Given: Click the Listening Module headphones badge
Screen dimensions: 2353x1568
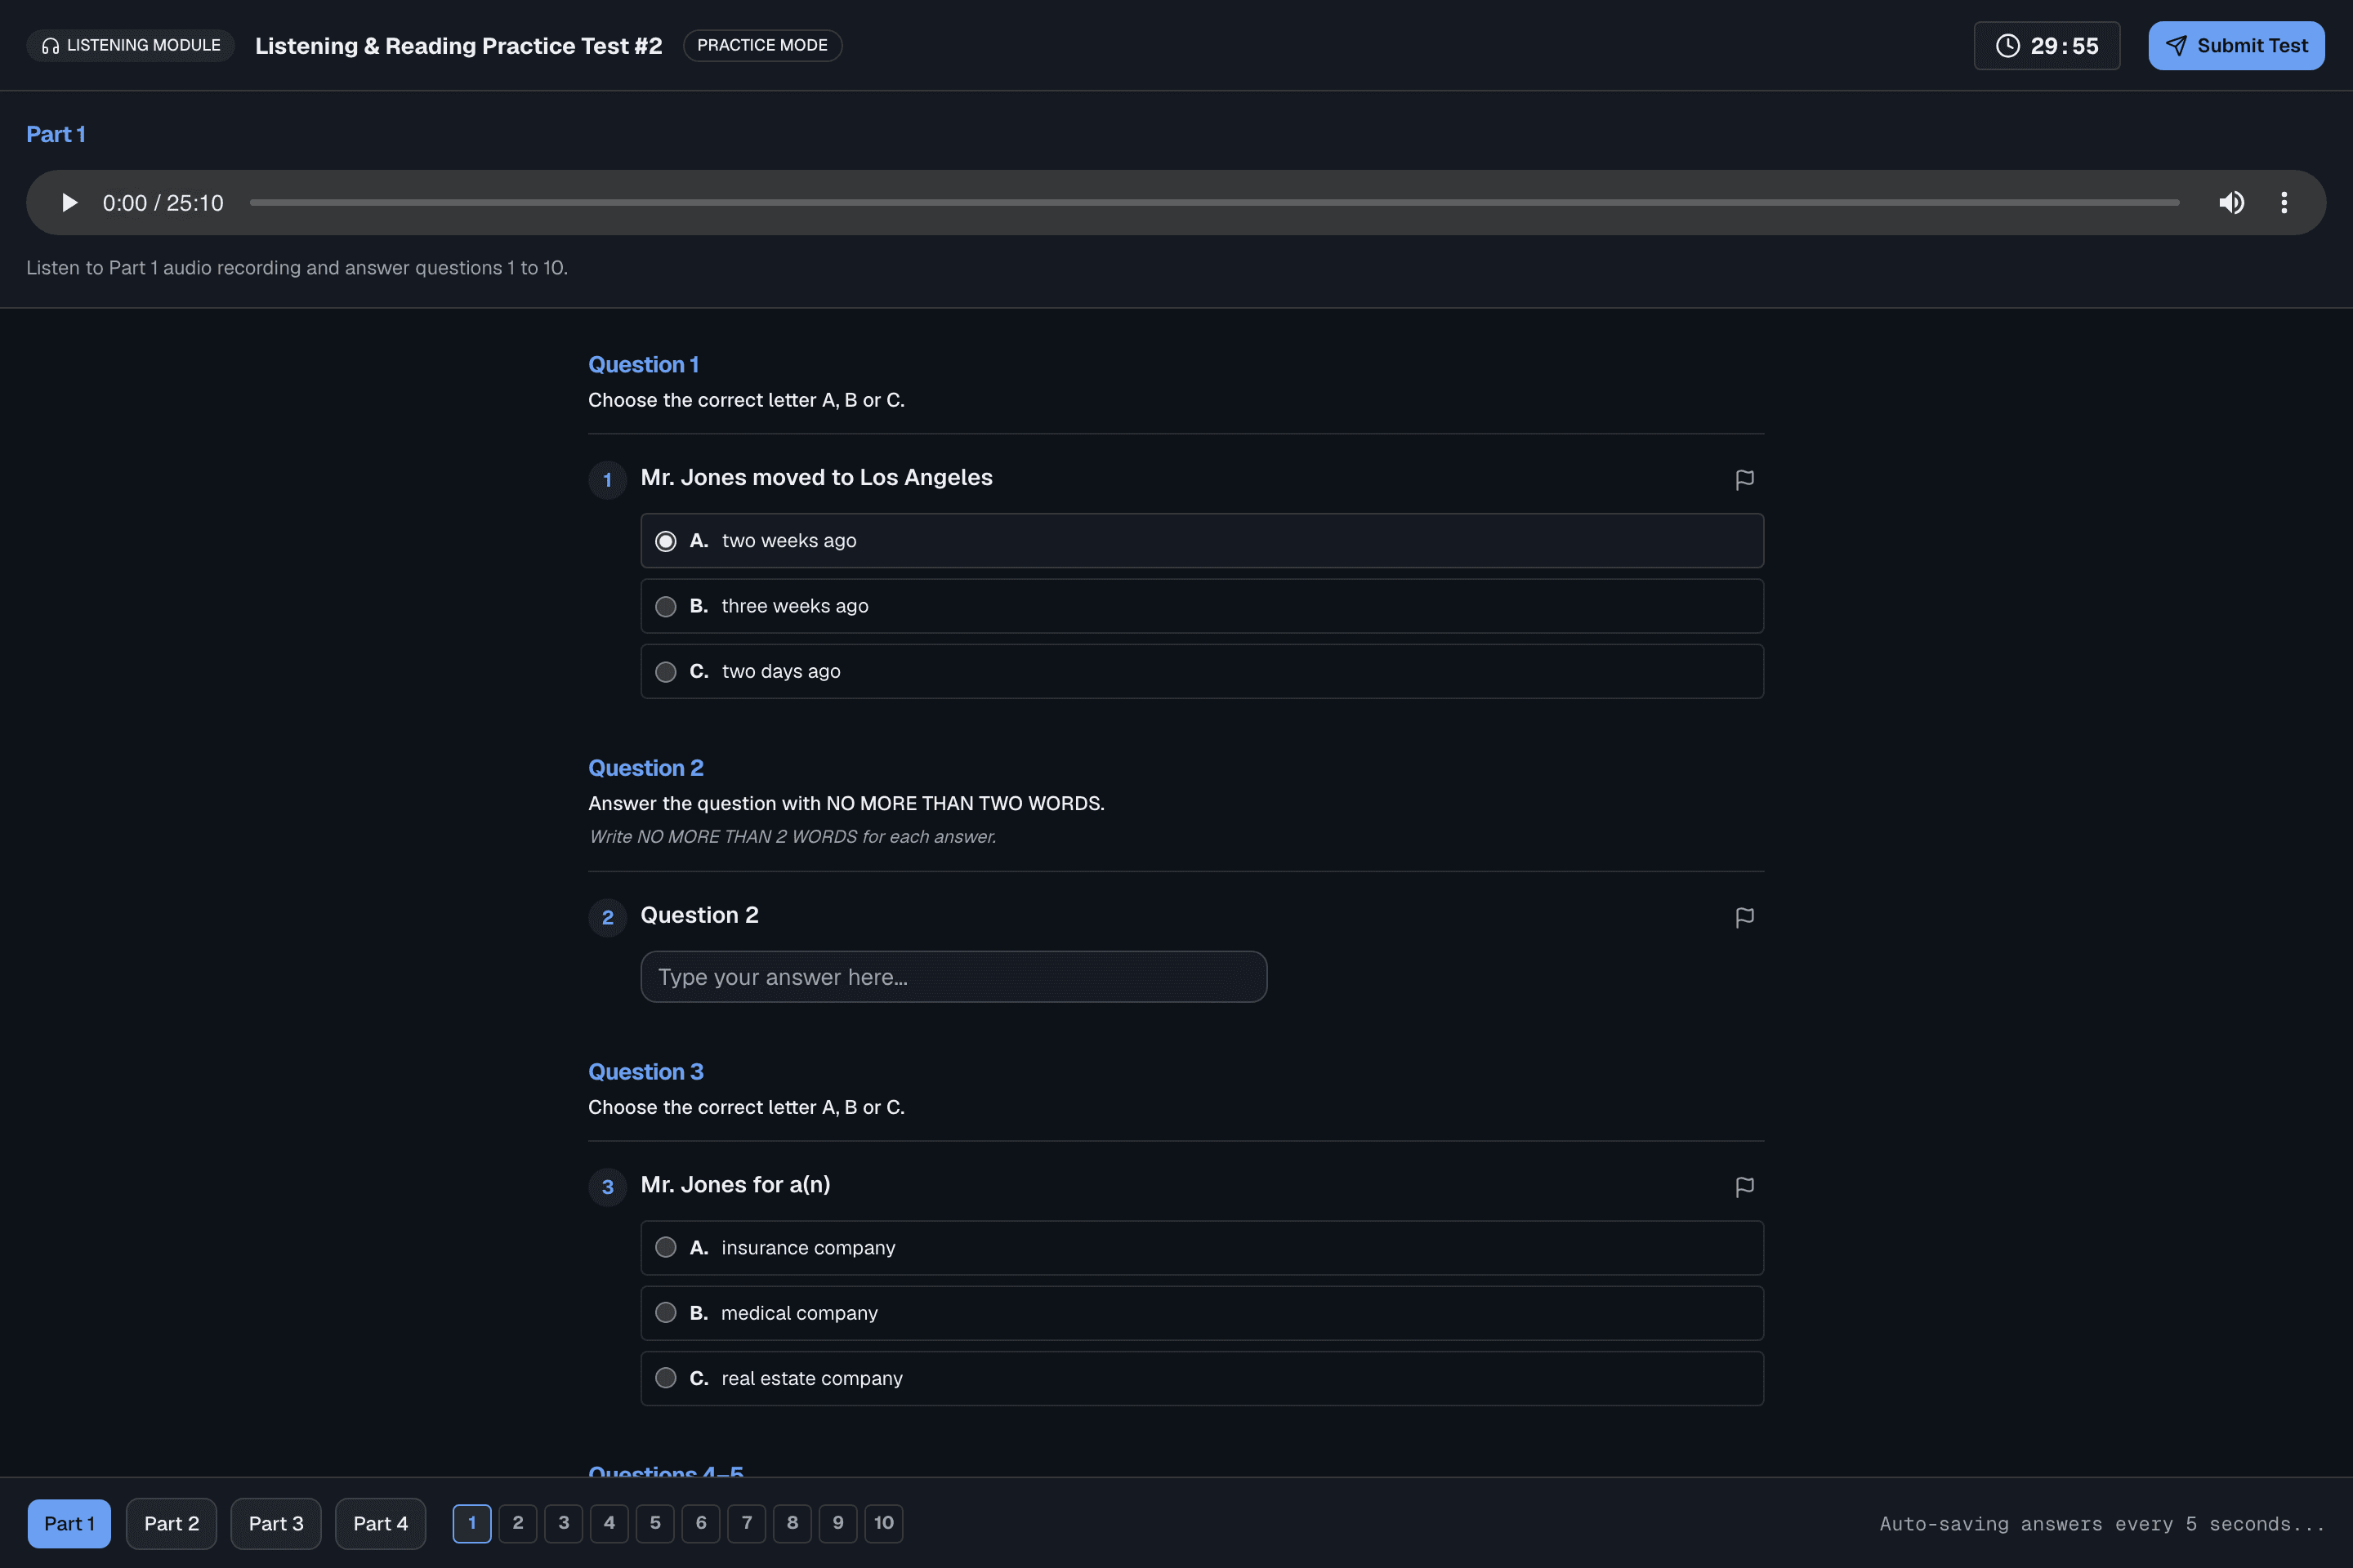Looking at the screenshot, I should pyautogui.click(x=130, y=46).
